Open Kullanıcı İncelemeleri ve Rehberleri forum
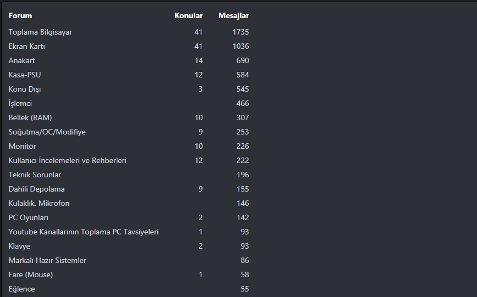Viewport: 477px width, 297px height. 67,161
